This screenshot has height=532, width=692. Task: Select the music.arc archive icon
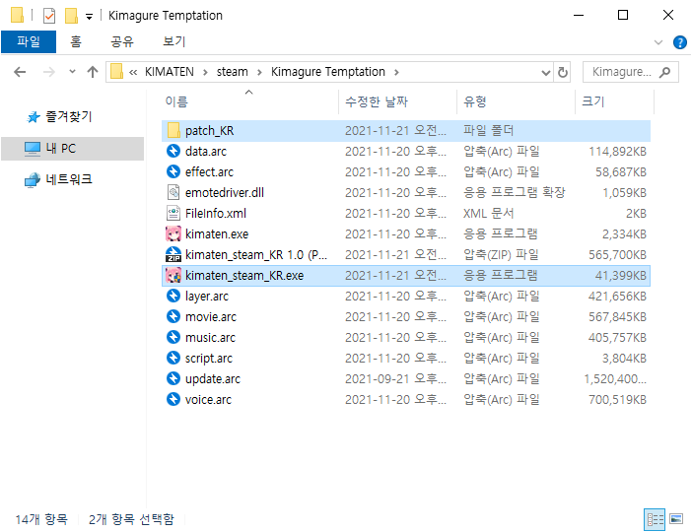click(x=173, y=337)
